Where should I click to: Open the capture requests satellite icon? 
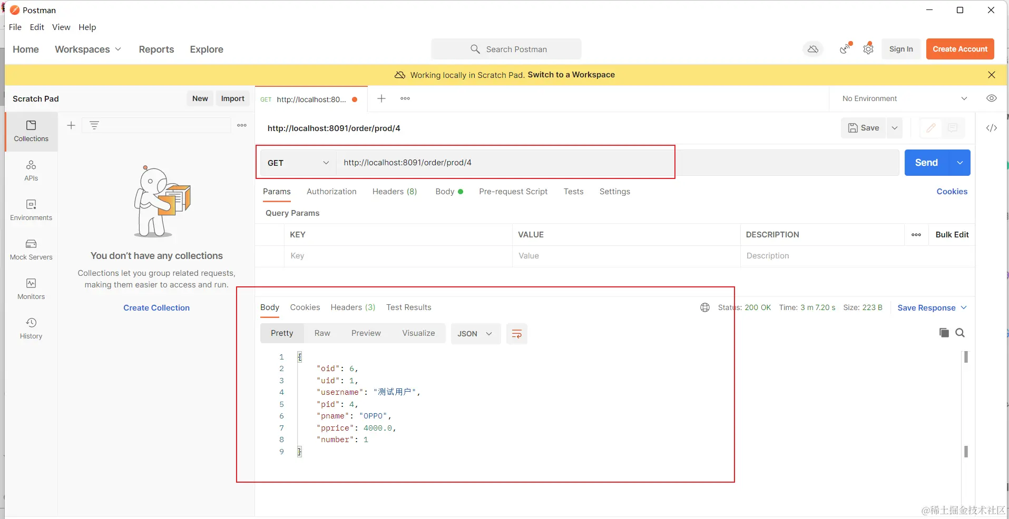pyautogui.click(x=846, y=48)
